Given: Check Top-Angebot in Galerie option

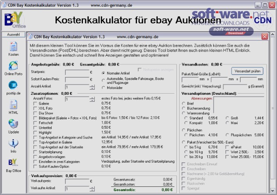Looking at the screenshot, I should click(35, 142).
